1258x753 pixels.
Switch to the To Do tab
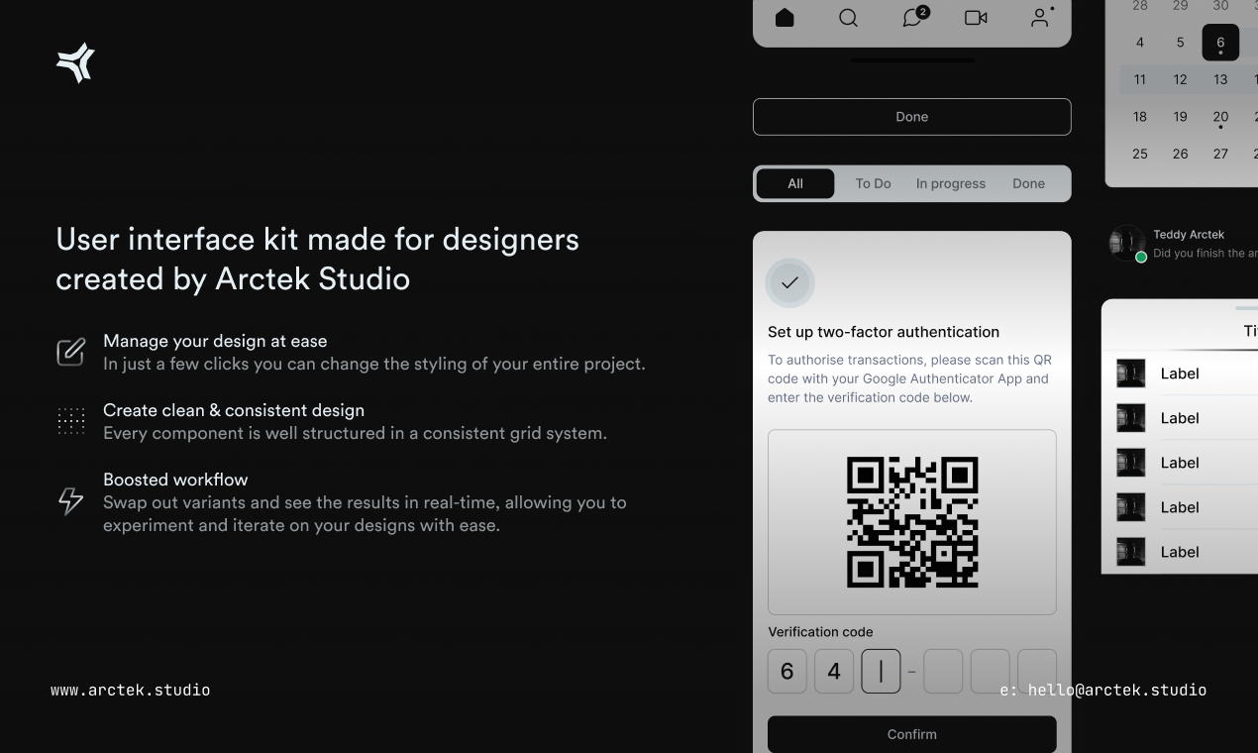click(873, 183)
